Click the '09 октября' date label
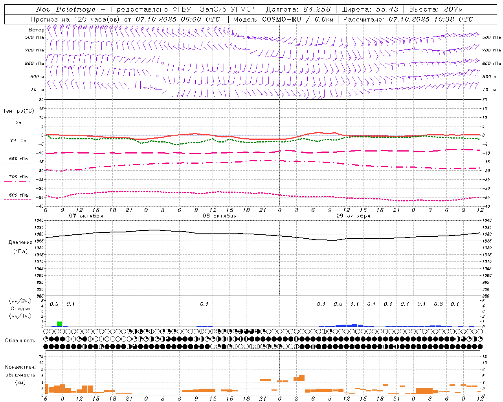 click(x=353, y=216)
